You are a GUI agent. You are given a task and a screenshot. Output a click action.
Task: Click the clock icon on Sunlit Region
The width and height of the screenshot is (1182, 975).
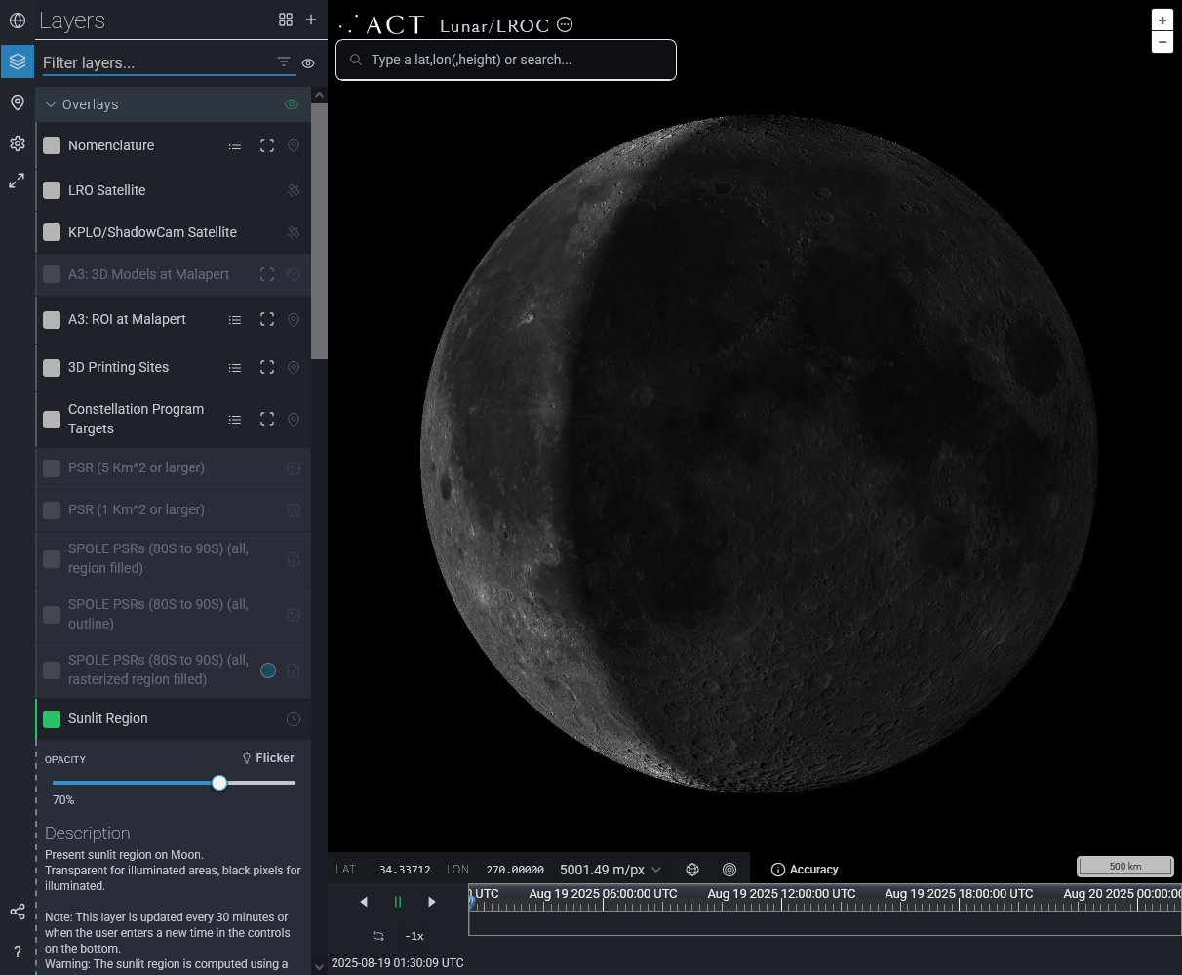(294, 719)
